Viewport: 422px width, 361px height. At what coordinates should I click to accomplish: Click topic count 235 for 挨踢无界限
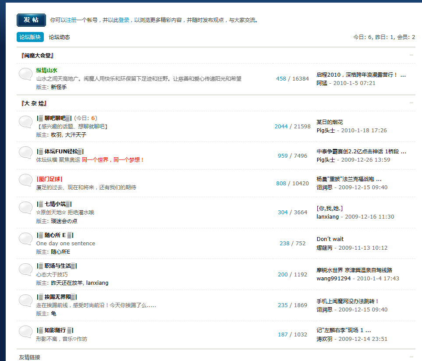(x=283, y=305)
